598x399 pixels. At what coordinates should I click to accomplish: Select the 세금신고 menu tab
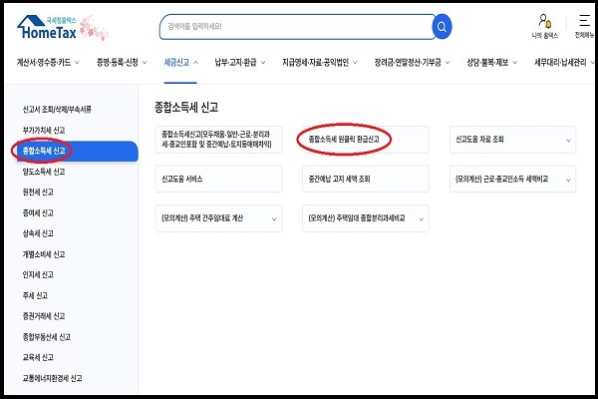(176, 62)
